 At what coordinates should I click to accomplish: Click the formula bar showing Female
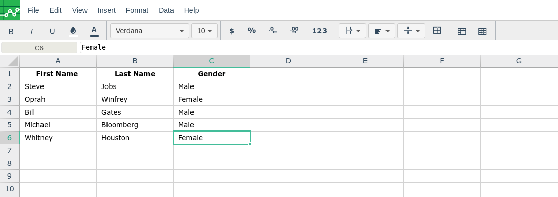[x=319, y=47]
